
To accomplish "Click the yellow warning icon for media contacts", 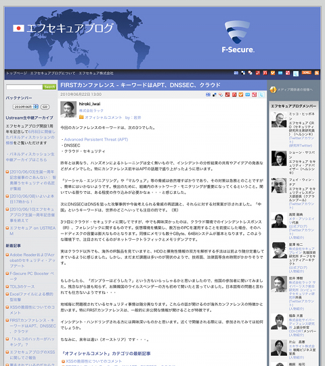I will coord(273,90).
